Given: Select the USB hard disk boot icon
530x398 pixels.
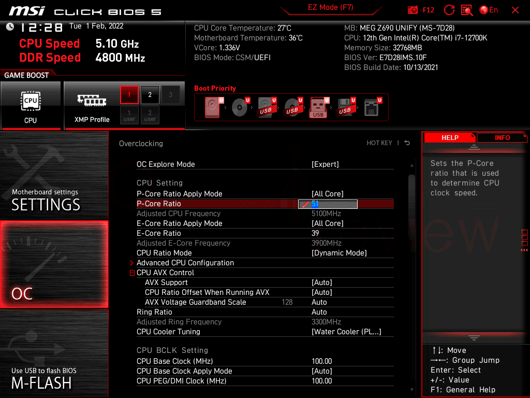Looking at the screenshot, I should coord(267,107).
